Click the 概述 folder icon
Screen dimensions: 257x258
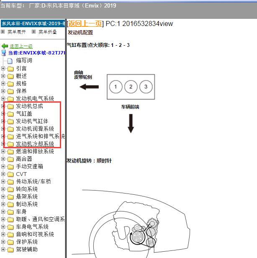pos(10,76)
